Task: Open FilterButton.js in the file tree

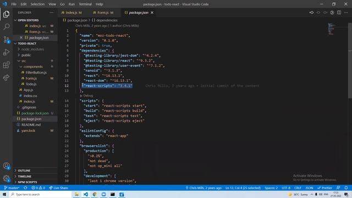Action: pos(36,73)
